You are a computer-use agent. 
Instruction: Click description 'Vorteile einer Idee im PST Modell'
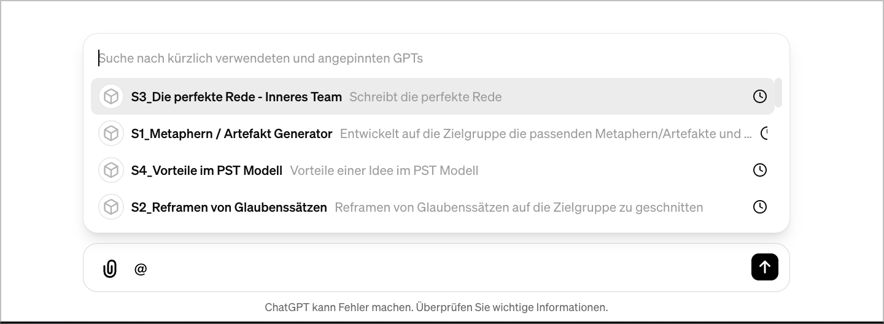click(384, 170)
